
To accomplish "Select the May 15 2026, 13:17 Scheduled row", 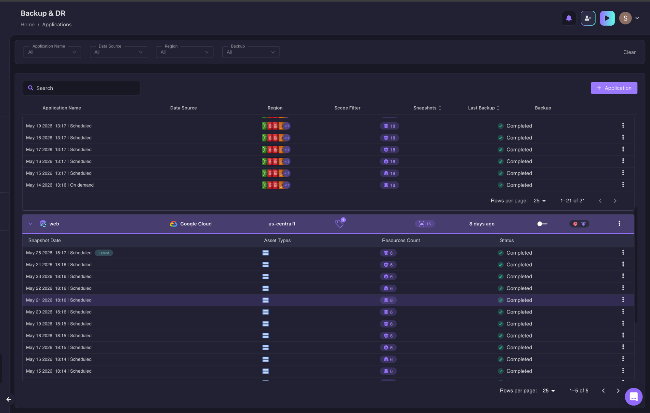I will coord(328,173).
